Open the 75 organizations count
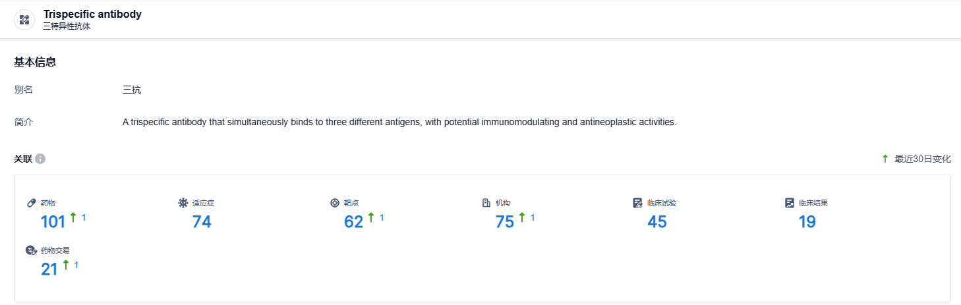Image resolution: width=961 pixels, height=305 pixels. tap(505, 223)
